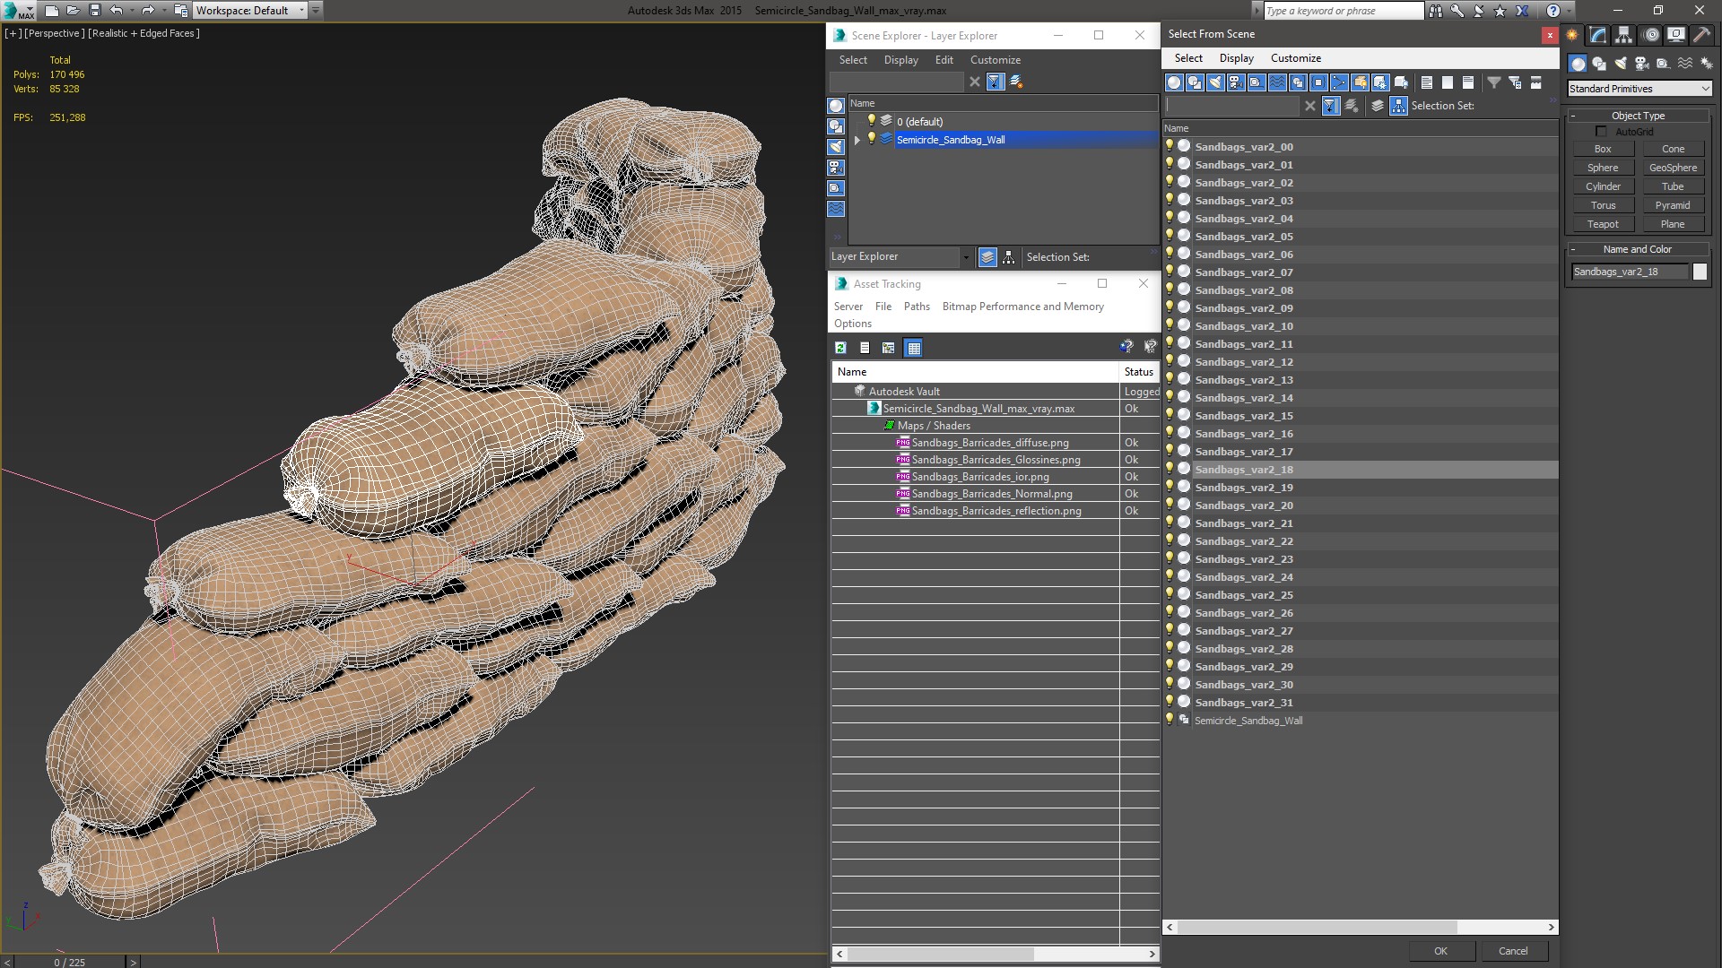Toggle light bulb for Sandbags_var2_18
Image resolution: width=1722 pixels, height=968 pixels.
point(1170,468)
